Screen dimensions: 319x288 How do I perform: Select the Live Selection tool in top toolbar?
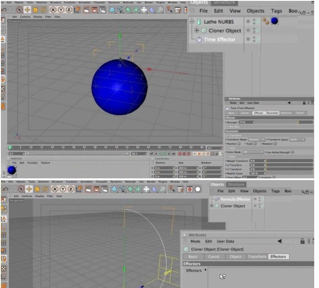coord(20,10)
